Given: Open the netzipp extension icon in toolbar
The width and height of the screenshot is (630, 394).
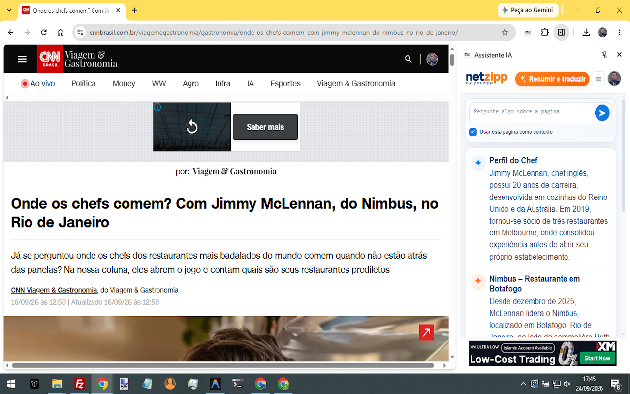Looking at the screenshot, I should point(528,33).
